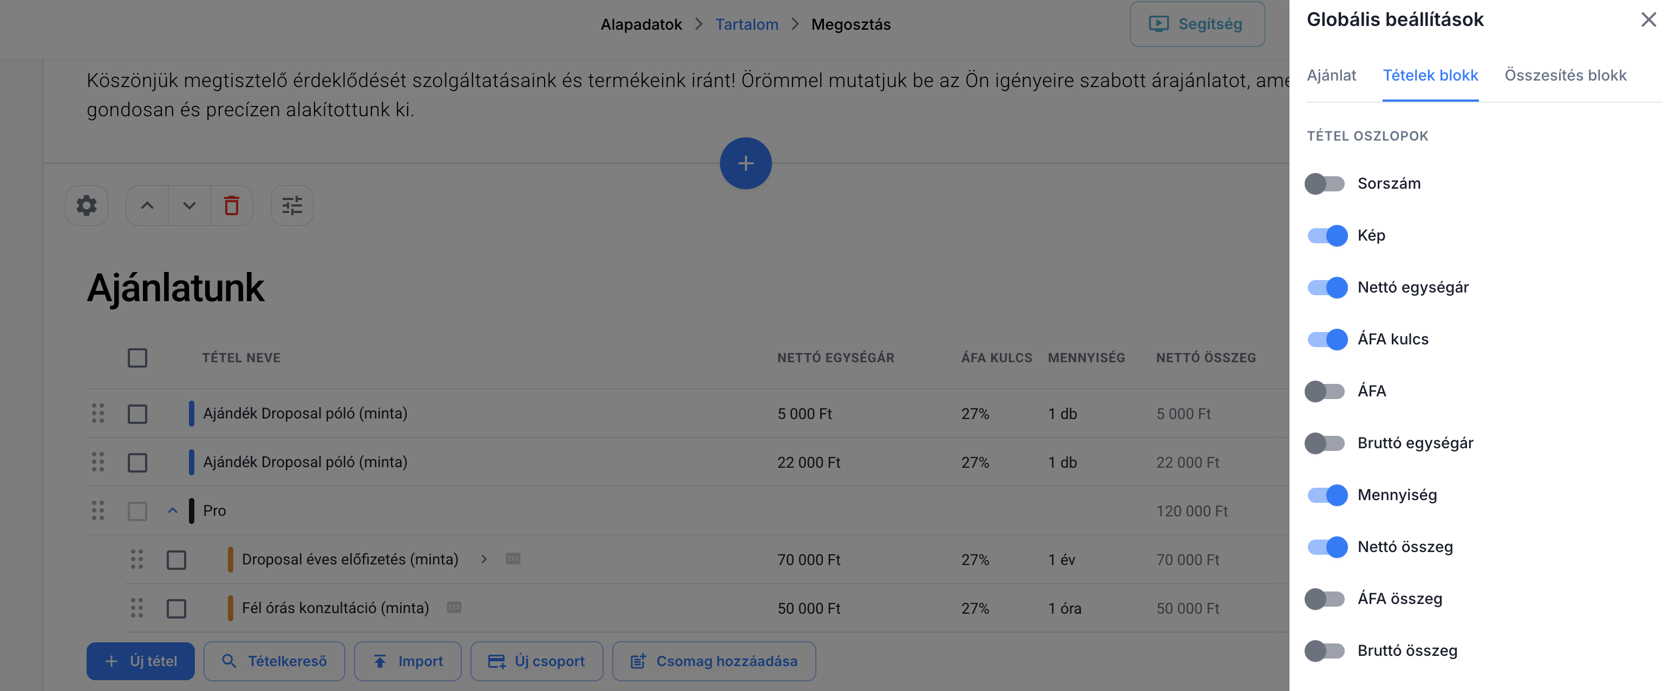Close the Globális beállítások panel

pyautogui.click(x=1647, y=19)
